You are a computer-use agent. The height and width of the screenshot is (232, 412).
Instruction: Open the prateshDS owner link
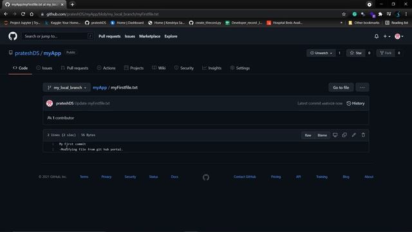coord(27,53)
